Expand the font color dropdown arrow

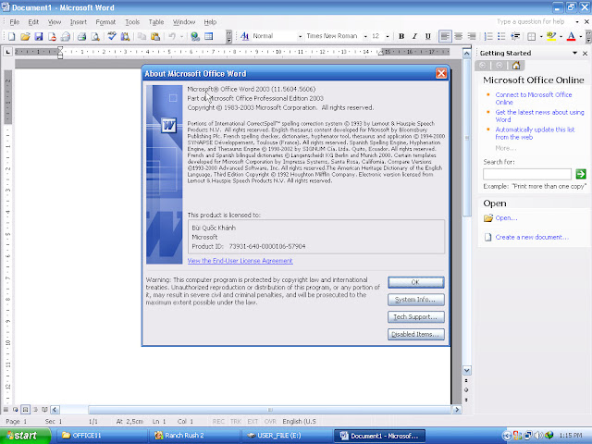point(580,36)
